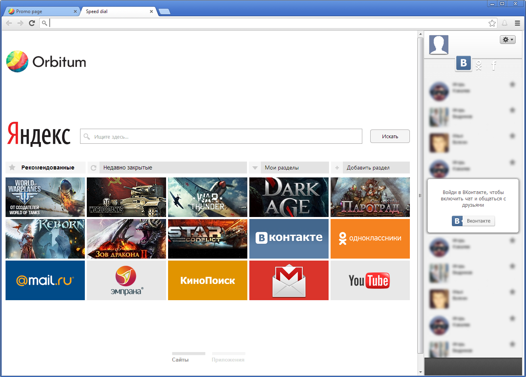
Task: Open the Эмпрана speed dial tile
Action: [126, 280]
